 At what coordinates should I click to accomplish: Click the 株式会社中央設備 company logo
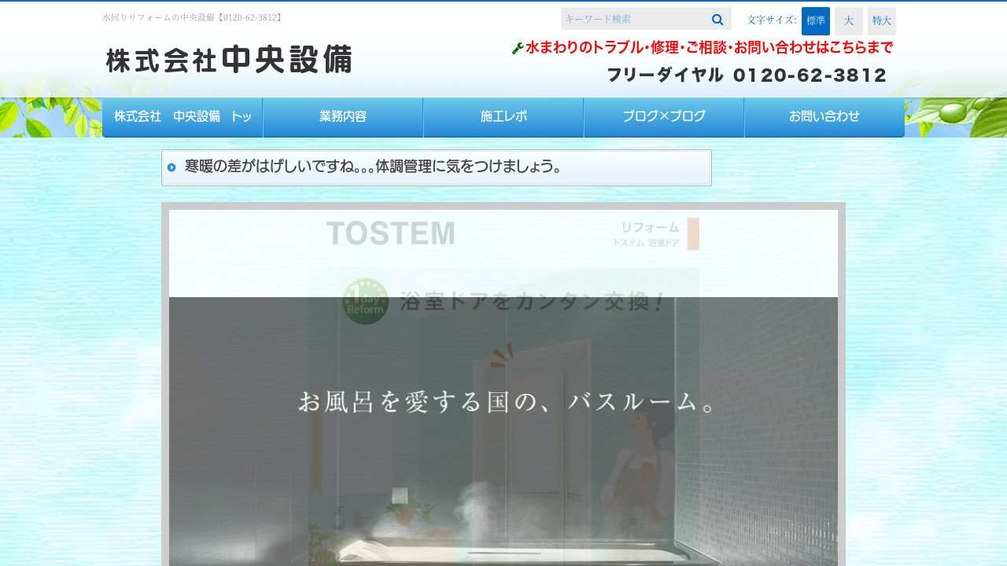229,60
